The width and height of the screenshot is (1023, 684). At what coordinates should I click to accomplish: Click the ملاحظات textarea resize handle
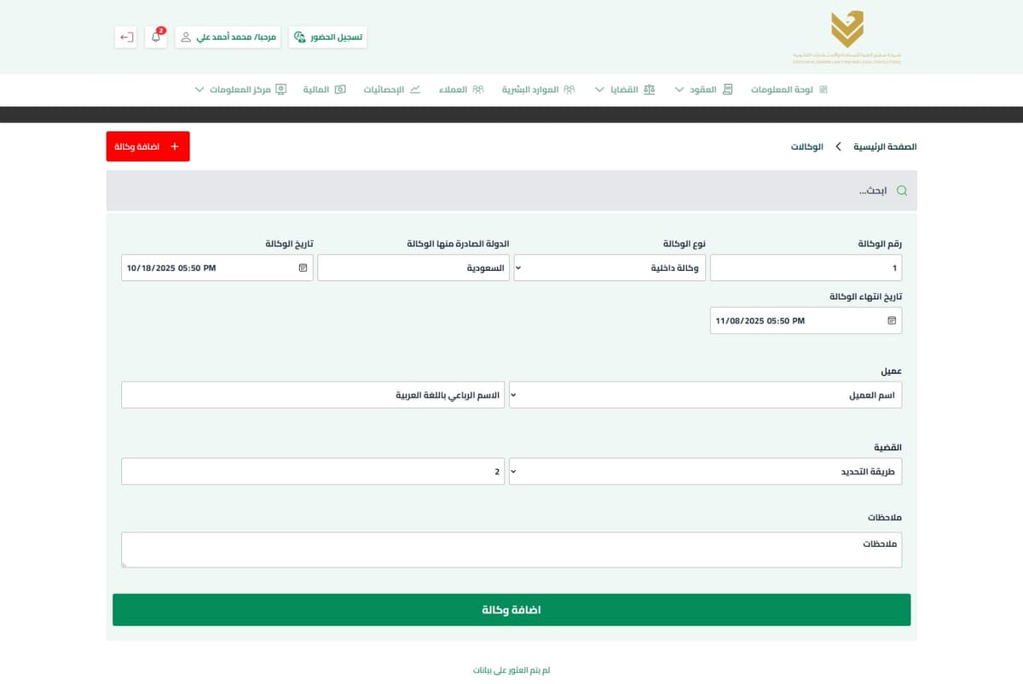click(125, 563)
